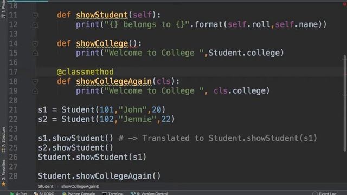347x195 pixels.
Task: Collapse showCollegeAgain fold marker at line 18
Action: tap(35, 82)
